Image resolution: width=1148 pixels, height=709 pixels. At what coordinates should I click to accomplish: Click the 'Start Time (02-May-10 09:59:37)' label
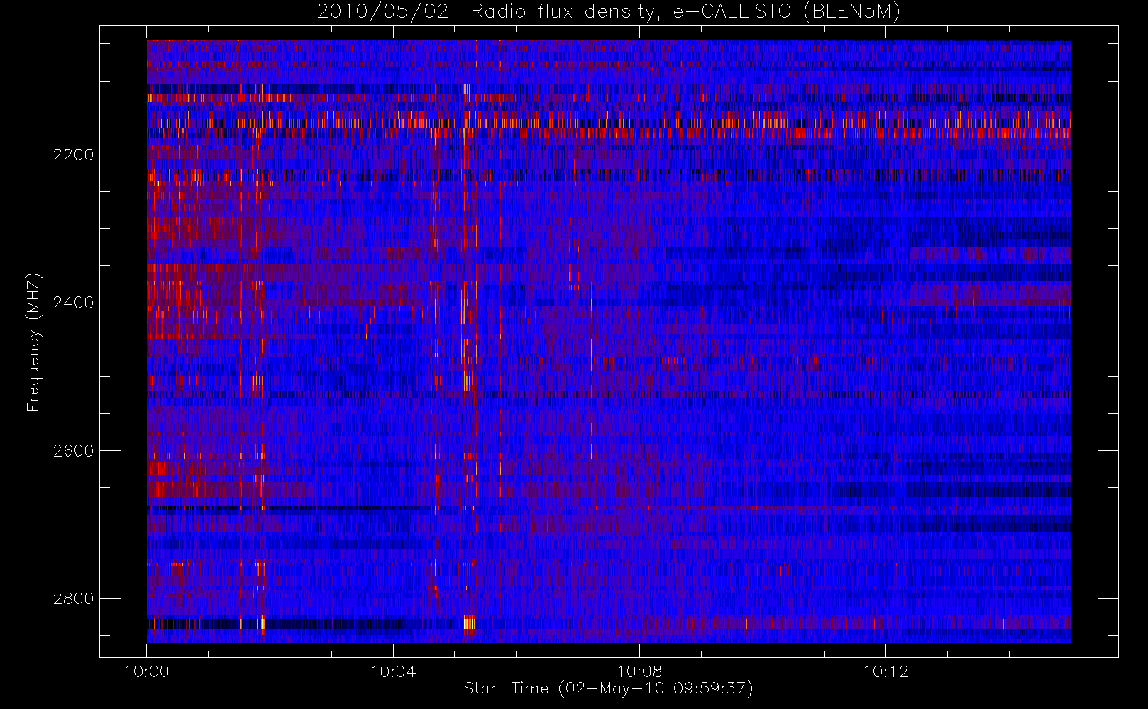[608, 688]
